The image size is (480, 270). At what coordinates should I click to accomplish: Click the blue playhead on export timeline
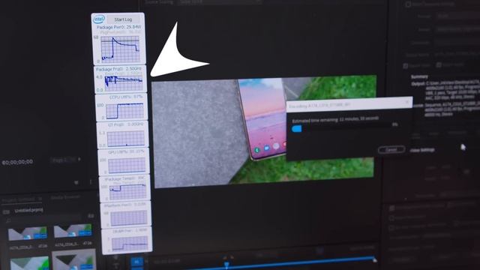click(226, 265)
